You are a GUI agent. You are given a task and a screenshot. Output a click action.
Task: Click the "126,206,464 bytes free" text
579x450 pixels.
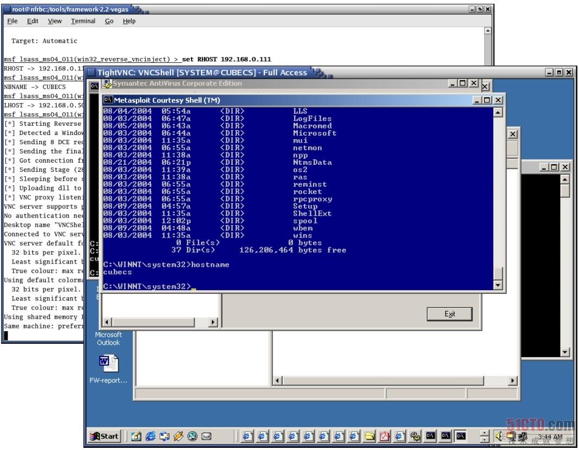click(x=292, y=250)
